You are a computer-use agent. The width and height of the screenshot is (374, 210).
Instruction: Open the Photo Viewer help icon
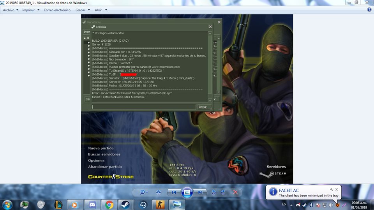point(369,10)
